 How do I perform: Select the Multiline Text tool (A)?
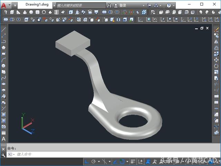tap(3, 139)
